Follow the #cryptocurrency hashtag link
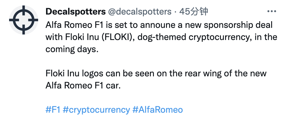 (96, 109)
